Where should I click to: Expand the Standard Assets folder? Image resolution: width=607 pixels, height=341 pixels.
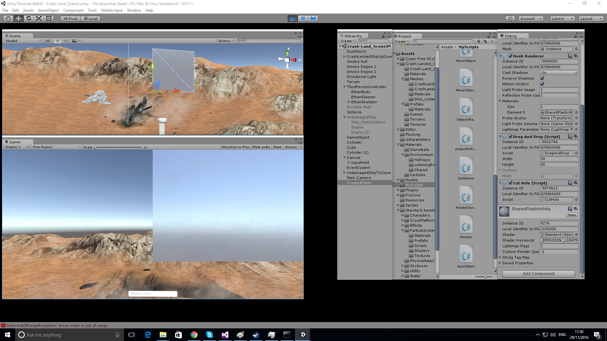click(x=398, y=210)
